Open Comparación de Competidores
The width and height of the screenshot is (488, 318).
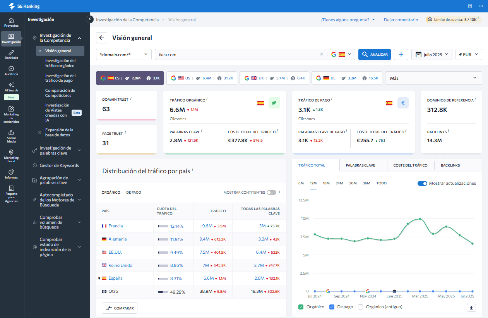tap(60, 93)
